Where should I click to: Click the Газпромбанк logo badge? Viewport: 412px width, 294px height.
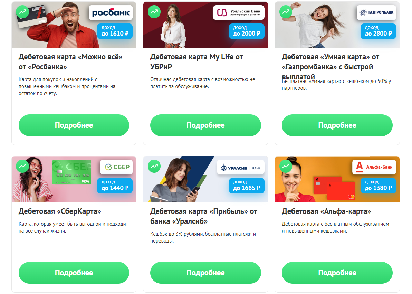(376, 12)
